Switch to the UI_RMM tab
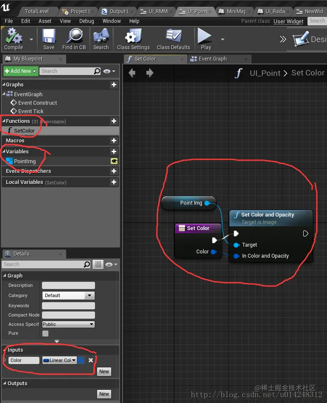The width and height of the screenshot is (327, 403). [158, 11]
